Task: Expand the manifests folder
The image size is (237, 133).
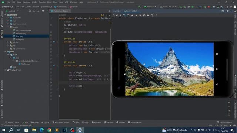Action: [8, 18]
